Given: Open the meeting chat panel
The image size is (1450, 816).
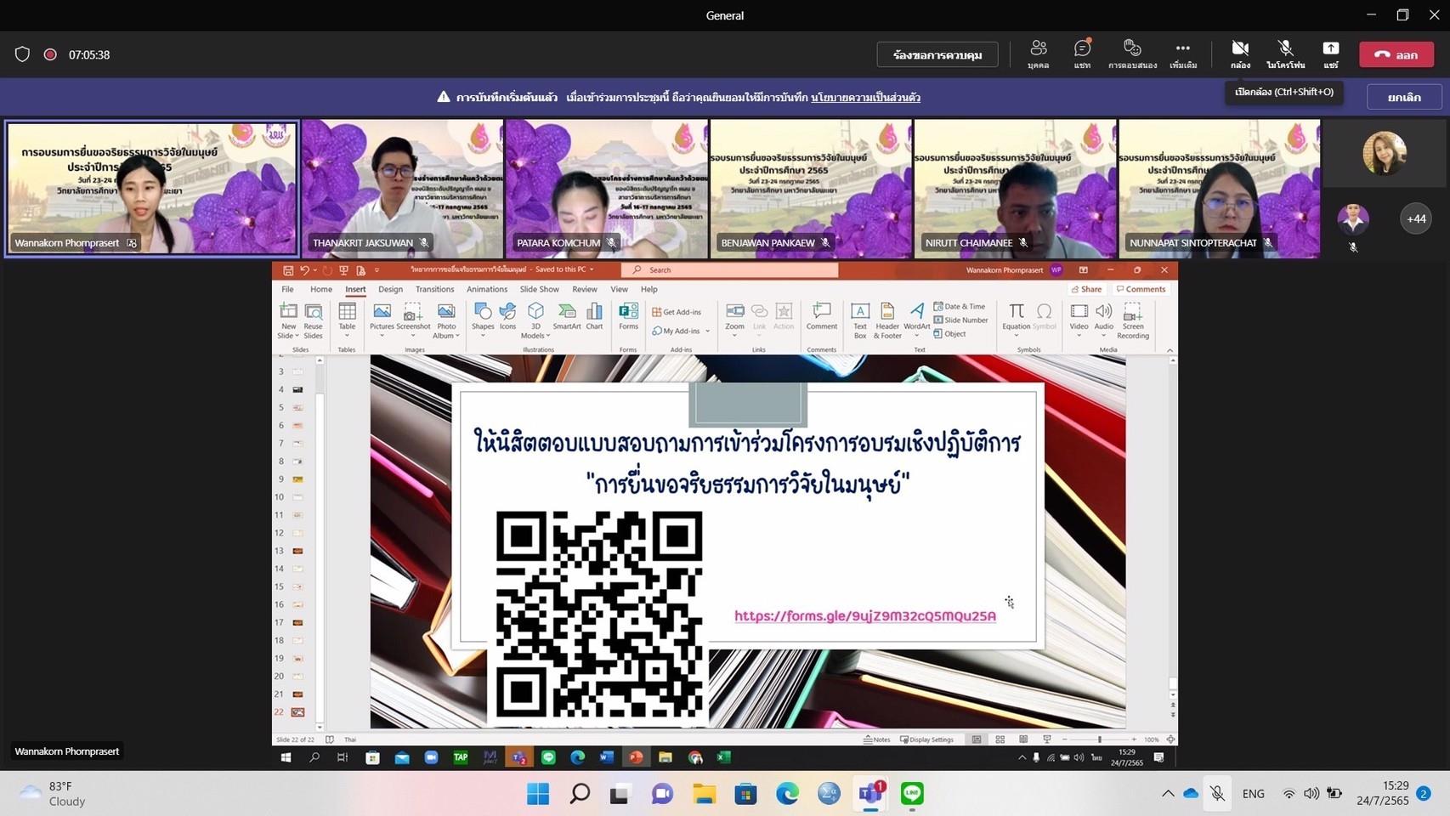Looking at the screenshot, I should (1082, 54).
